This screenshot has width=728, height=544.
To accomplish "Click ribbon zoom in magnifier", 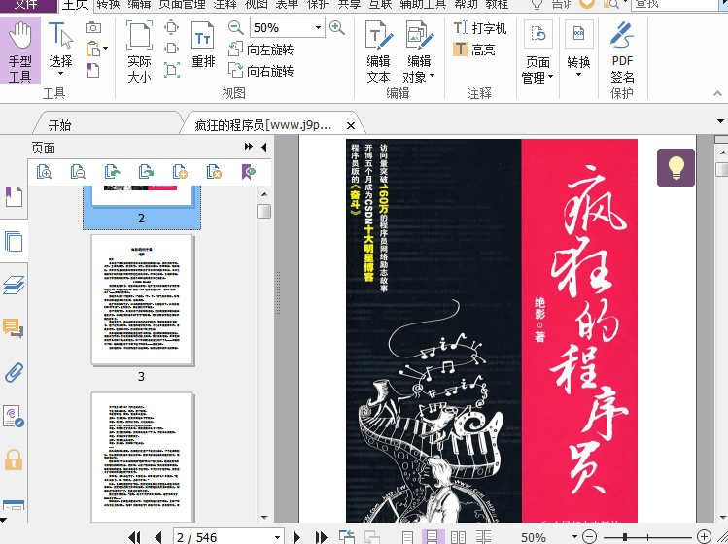I will pos(336,28).
